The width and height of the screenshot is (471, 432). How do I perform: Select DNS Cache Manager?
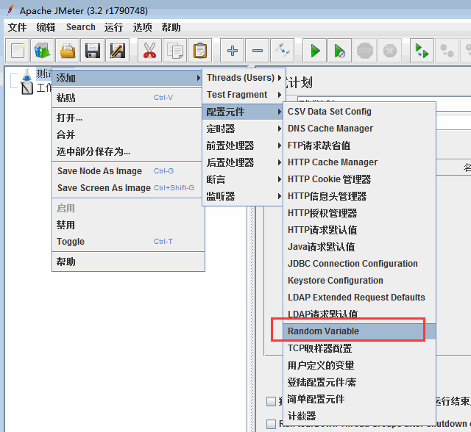point(360,129)
